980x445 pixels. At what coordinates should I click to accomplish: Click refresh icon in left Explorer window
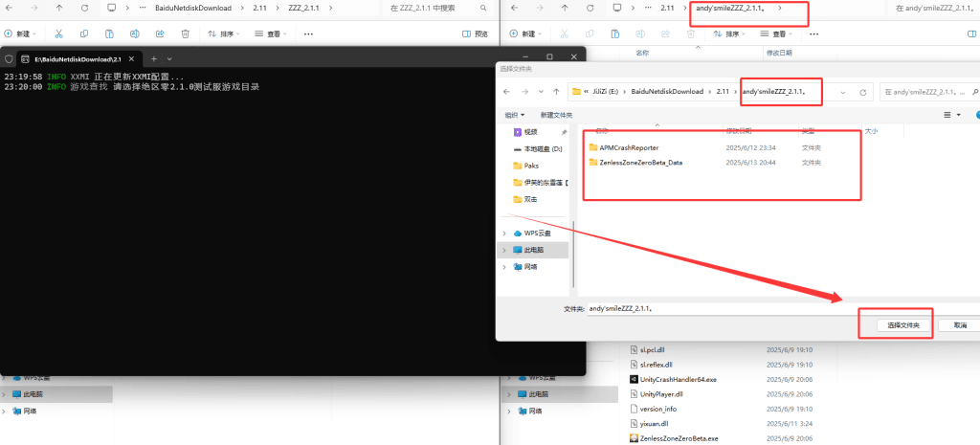[x=85, y=8]
